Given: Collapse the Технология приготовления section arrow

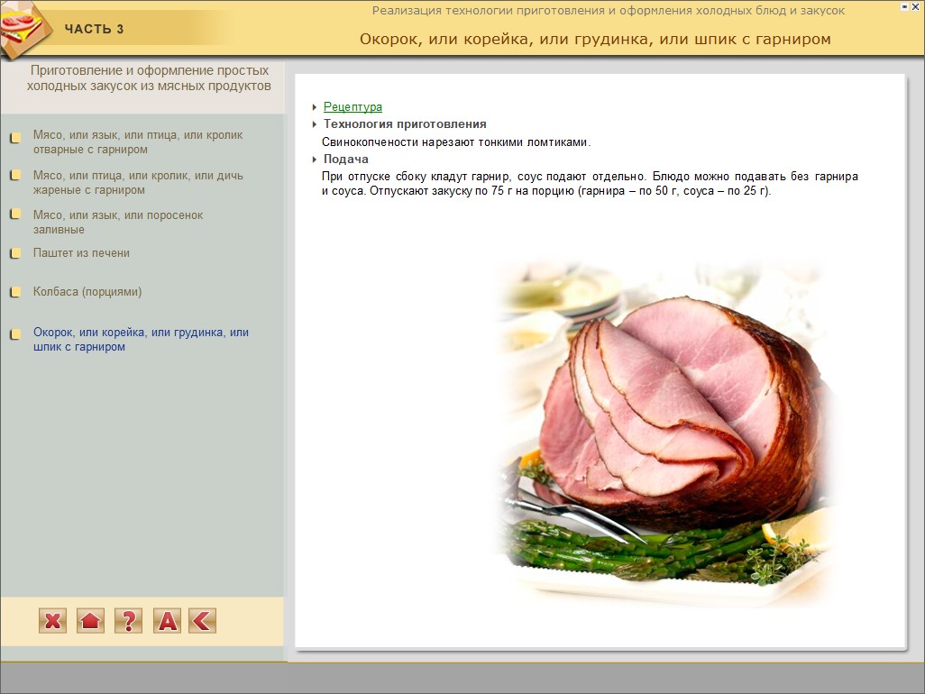Looking at the screenshot, I should [315, 124].
